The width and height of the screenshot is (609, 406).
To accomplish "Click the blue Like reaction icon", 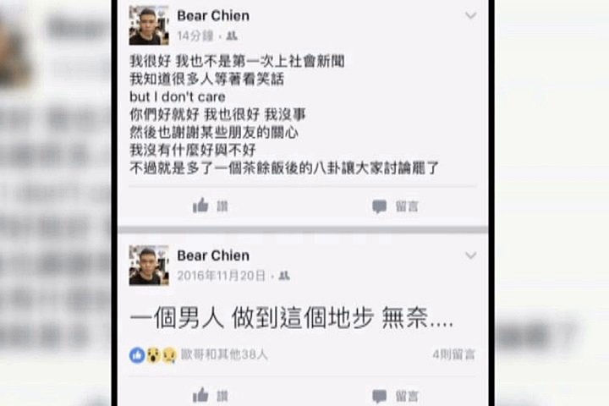I will click(x=137, y=354).
